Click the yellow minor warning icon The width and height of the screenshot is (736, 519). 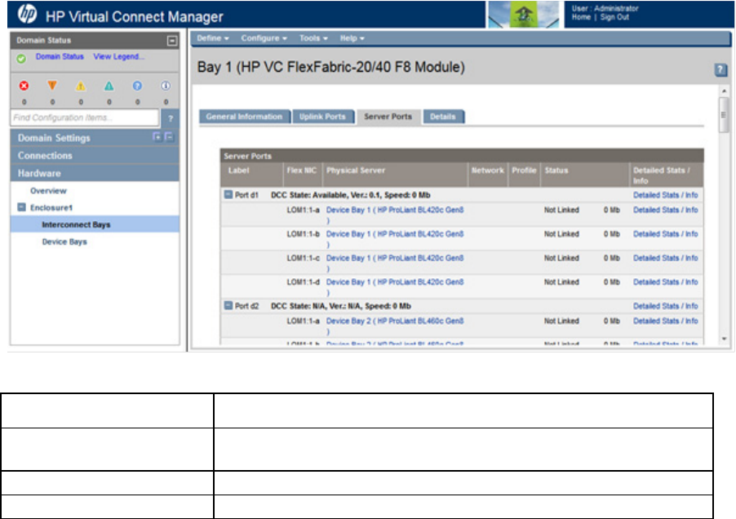click(x=81, y=86)
